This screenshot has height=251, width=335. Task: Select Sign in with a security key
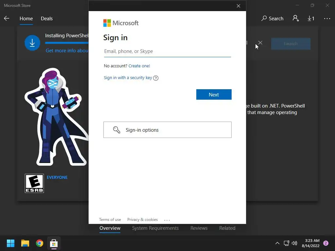128,78
